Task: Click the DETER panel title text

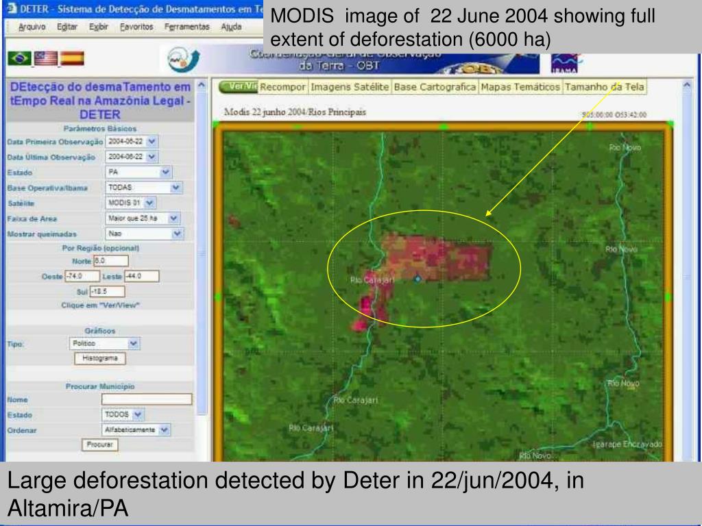Action: [x=100, y=101]
